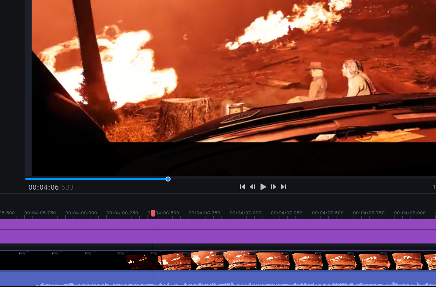Select the upper purple track clip
Viewport: 436px width, 287px height.
pos(218,225)
